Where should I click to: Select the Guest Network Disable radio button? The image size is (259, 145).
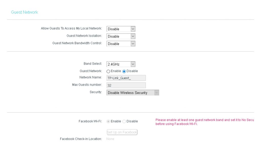[124, 71]
